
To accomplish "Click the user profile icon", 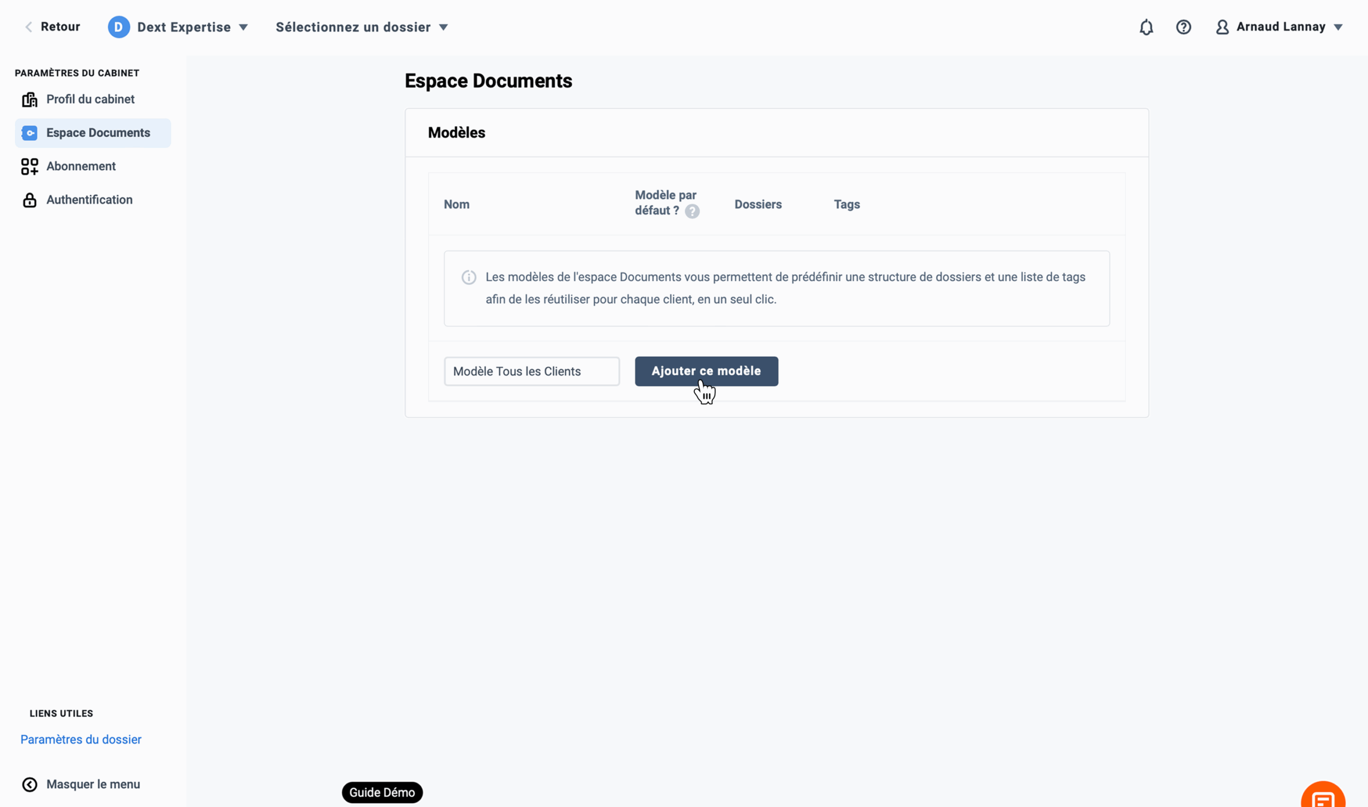I will (1222, 27).
